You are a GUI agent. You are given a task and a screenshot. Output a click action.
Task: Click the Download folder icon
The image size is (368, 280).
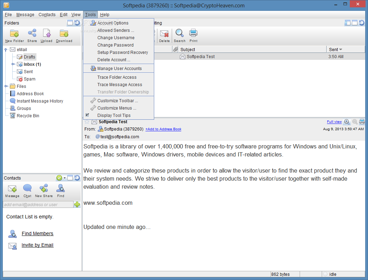[64, 34]
